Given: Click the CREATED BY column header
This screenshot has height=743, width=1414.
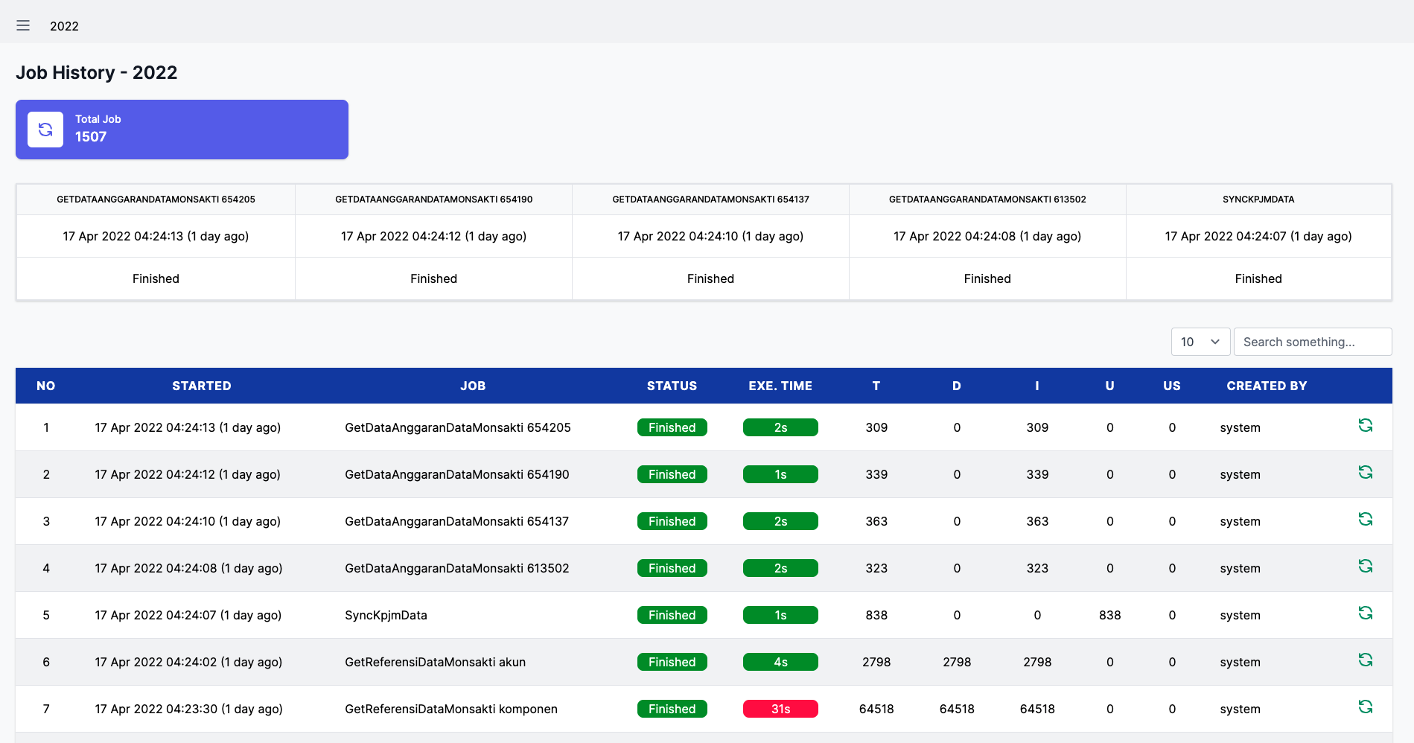Looking at the screenshot, I should point(1266,386).
